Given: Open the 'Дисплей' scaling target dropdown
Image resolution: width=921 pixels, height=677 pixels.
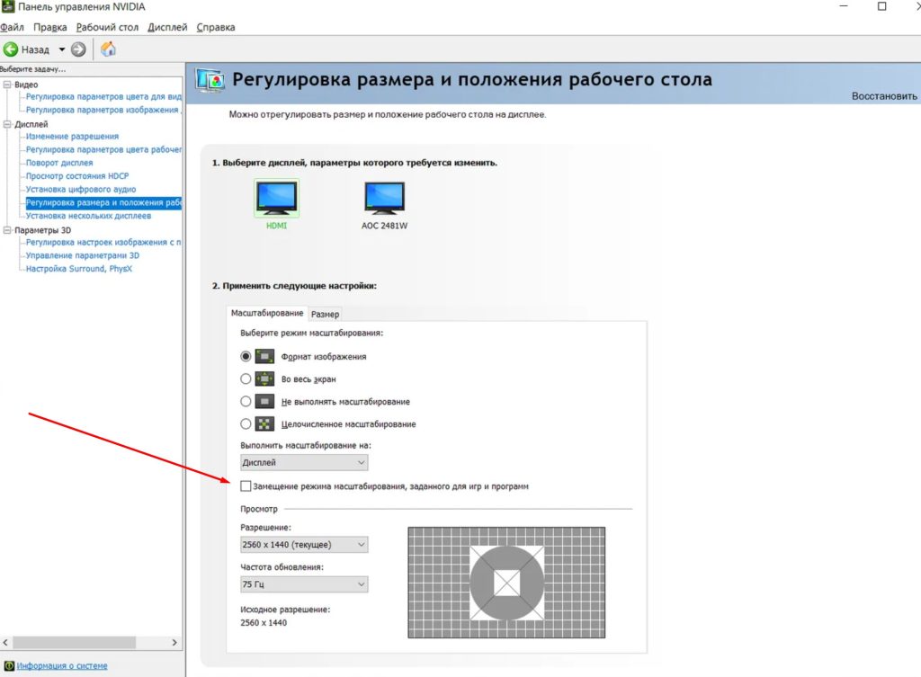Looking at the screenshot, I should pos(304,463).
